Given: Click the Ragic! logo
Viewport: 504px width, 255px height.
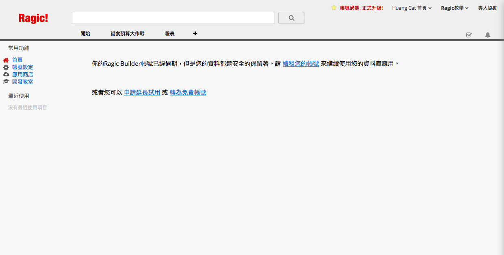Looking at the screenshot, I should tap(33, 18).
